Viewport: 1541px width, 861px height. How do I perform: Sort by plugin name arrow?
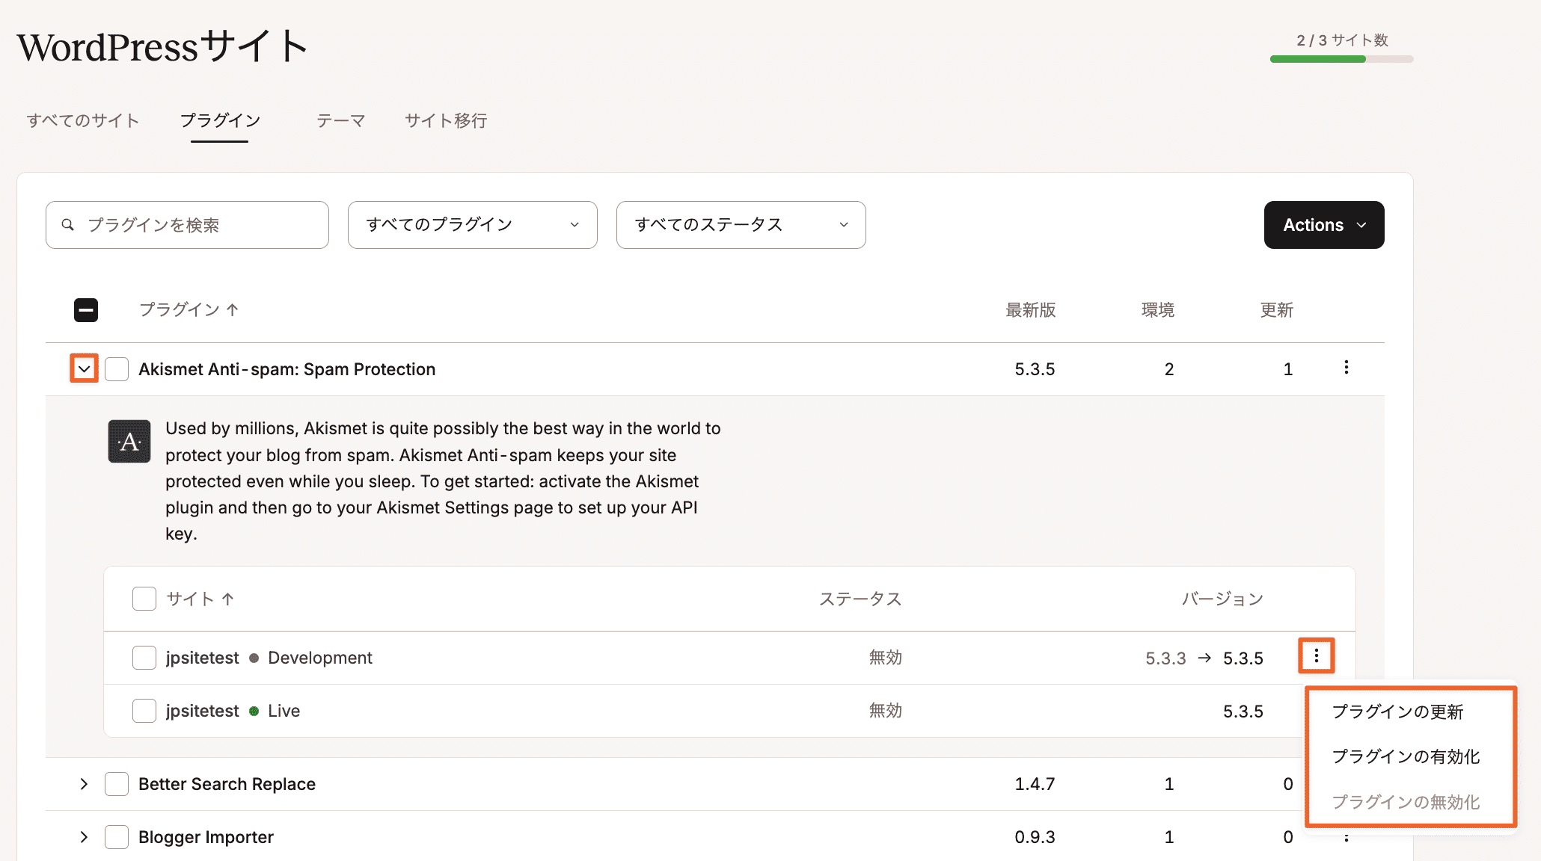click(233, 310)
